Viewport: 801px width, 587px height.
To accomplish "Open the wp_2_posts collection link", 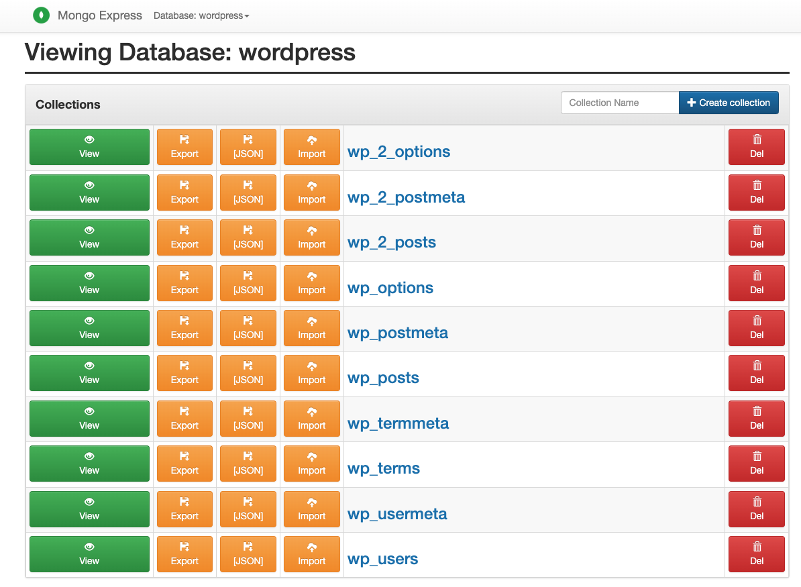I will [392, 242].
